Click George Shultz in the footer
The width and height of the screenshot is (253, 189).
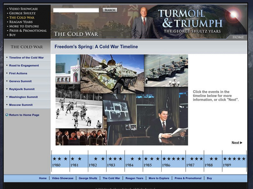tap(88, 178)
